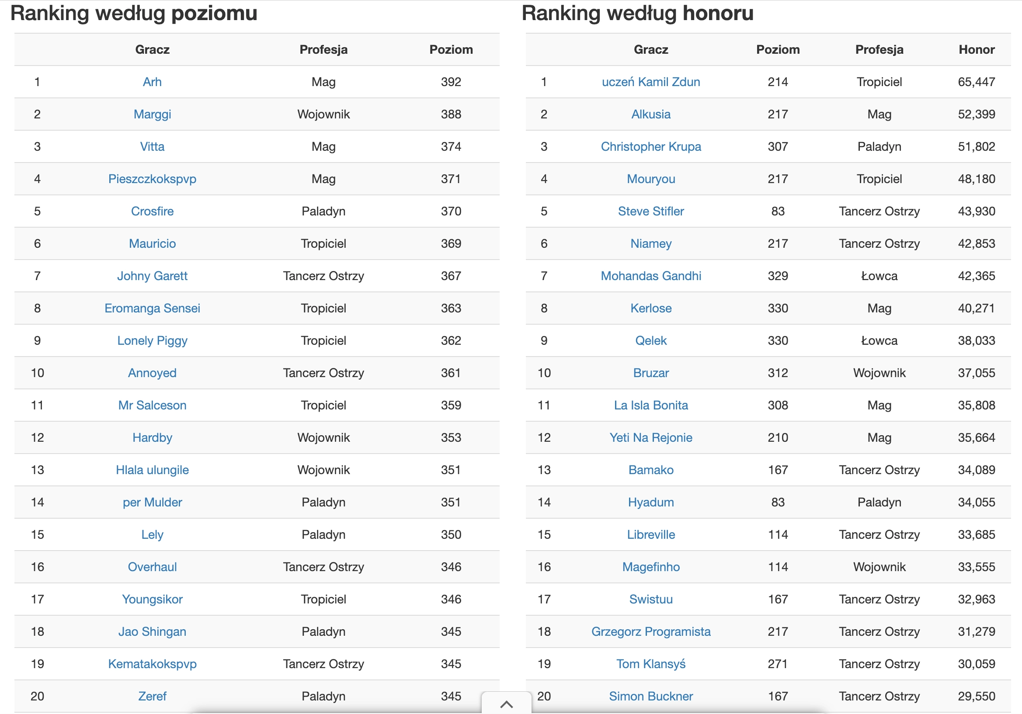
Task: Open Simon Buckner's profile
Action: click(651, 696)
